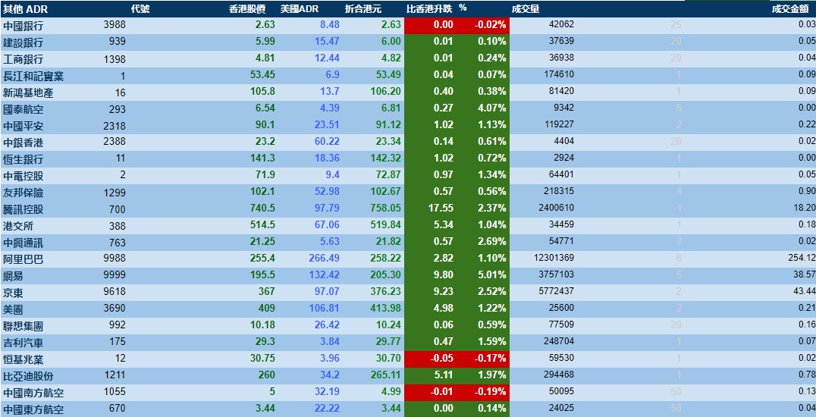Select stock name 中國南方航空
The height and width of the screenshot is (417, 816).
click(33, 393)
